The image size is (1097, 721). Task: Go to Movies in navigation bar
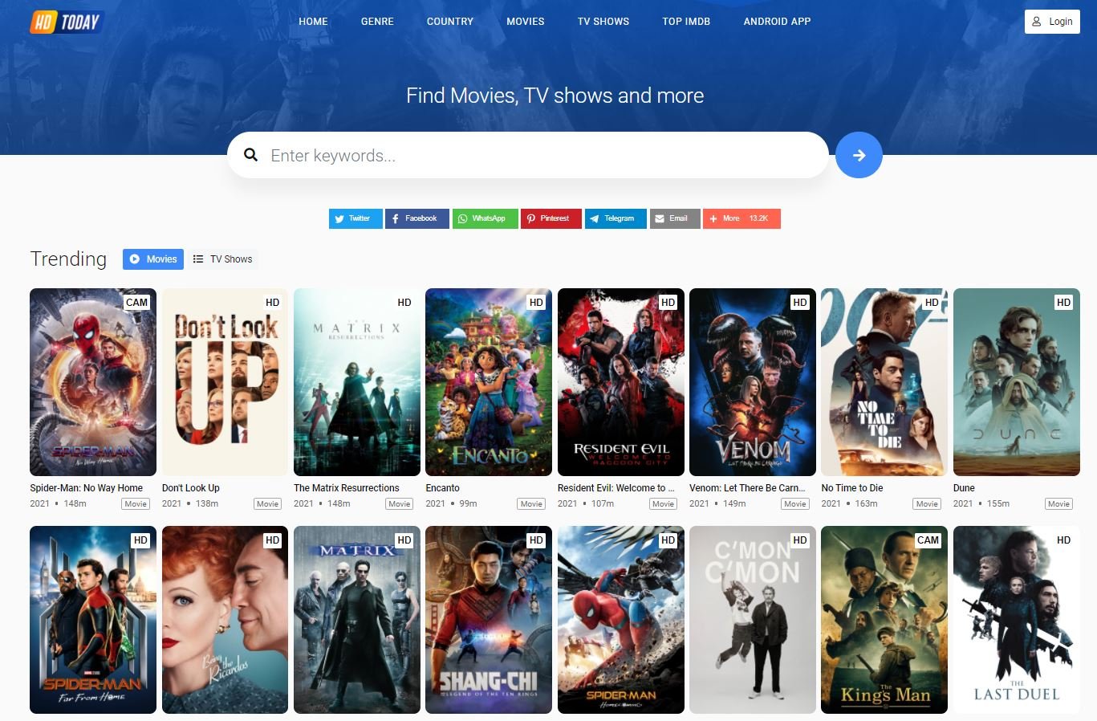(x=526, y=22)
